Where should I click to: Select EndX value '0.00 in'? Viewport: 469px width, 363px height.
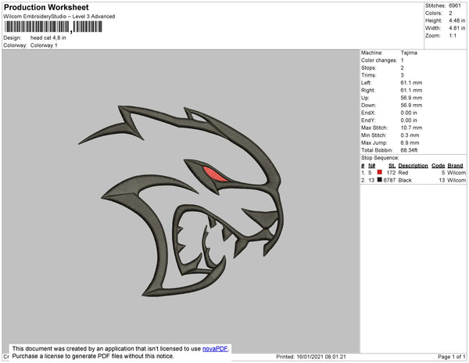409,113
